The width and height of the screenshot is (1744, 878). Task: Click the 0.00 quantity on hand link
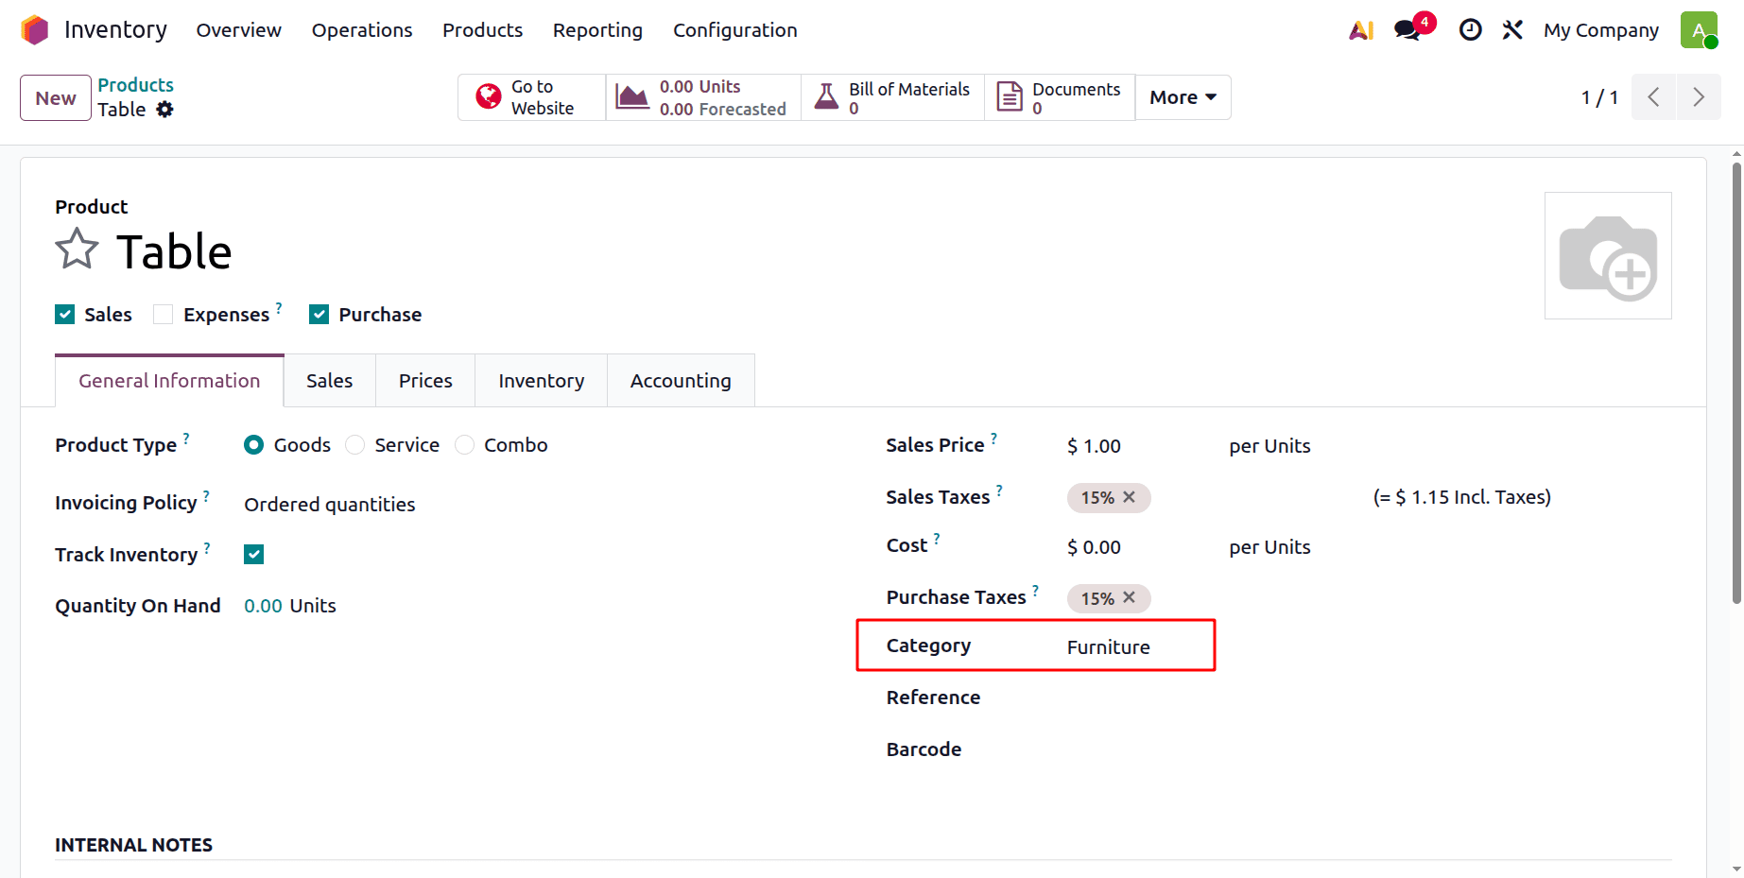click(x=263, y=606)
